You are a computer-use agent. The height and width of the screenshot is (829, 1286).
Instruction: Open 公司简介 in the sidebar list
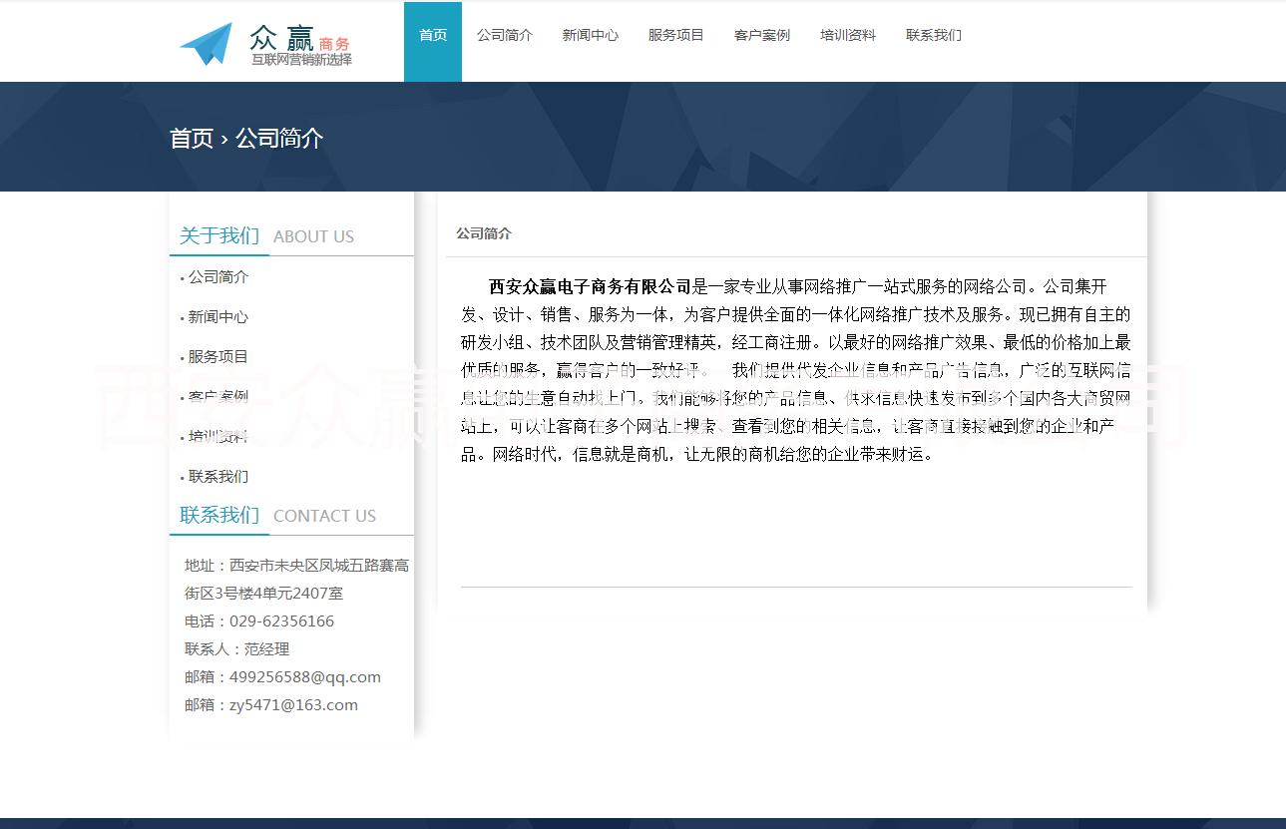(x=218, y=277)
